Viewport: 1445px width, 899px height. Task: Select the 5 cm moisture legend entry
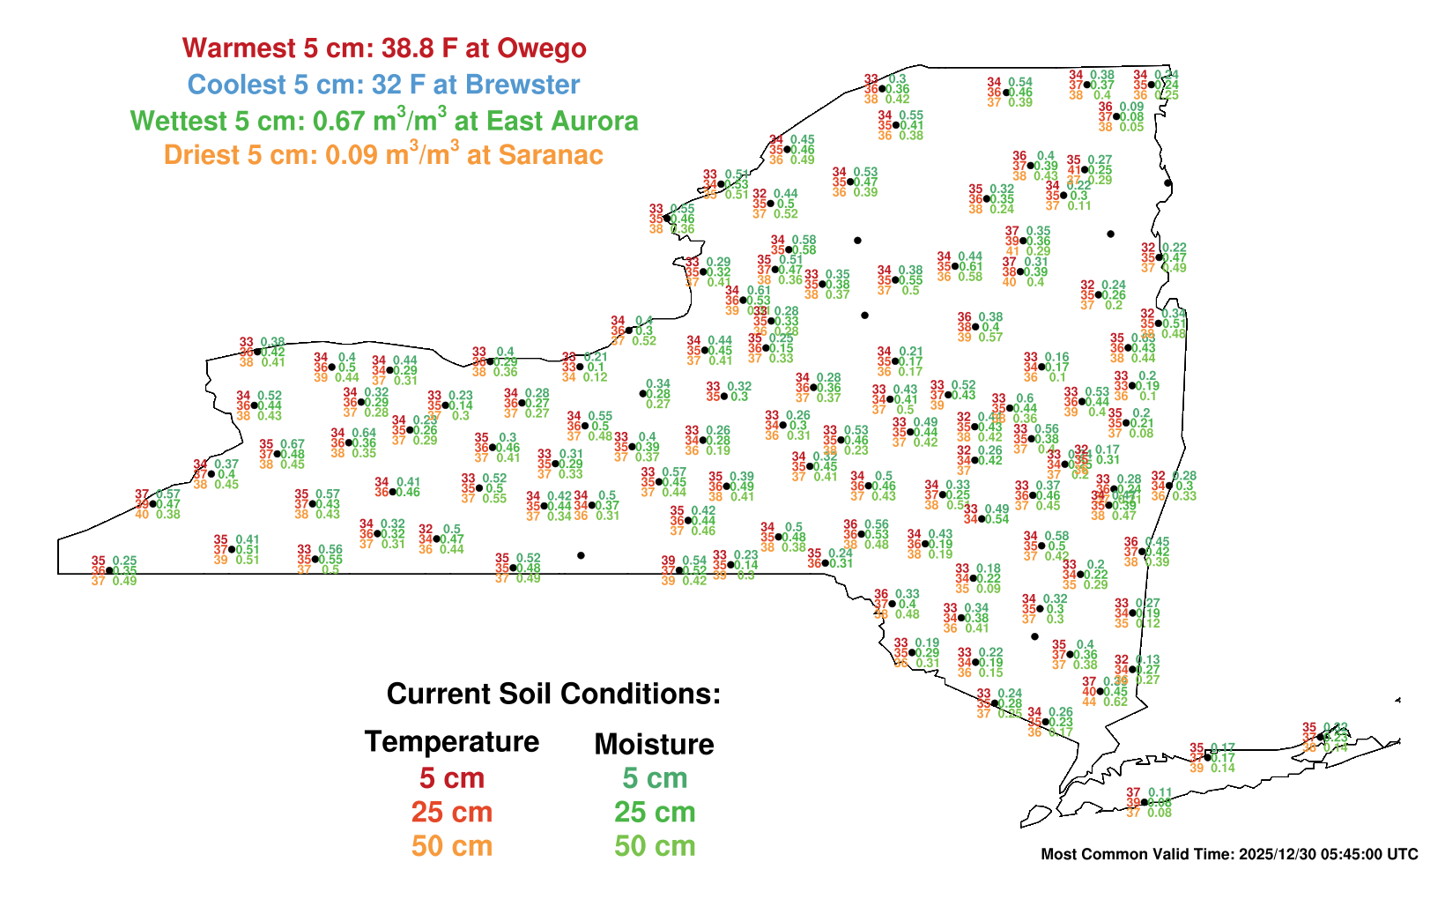654,778
